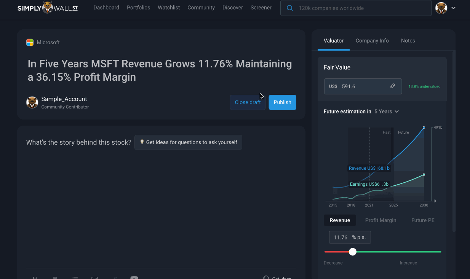Open the Dashboard page
Screen dimensions: 470x279
106,8
